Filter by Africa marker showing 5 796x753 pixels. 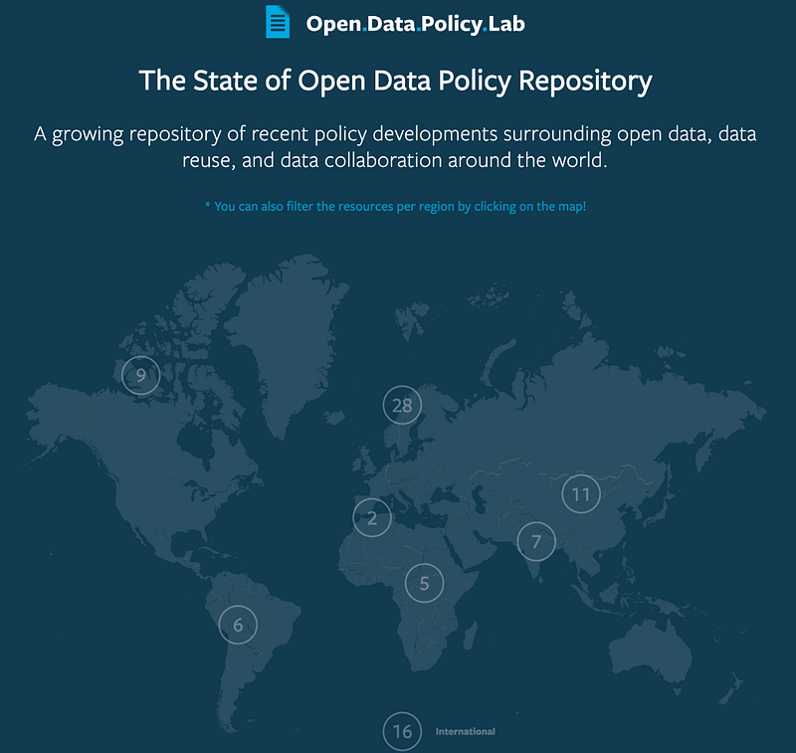[425, 584]
